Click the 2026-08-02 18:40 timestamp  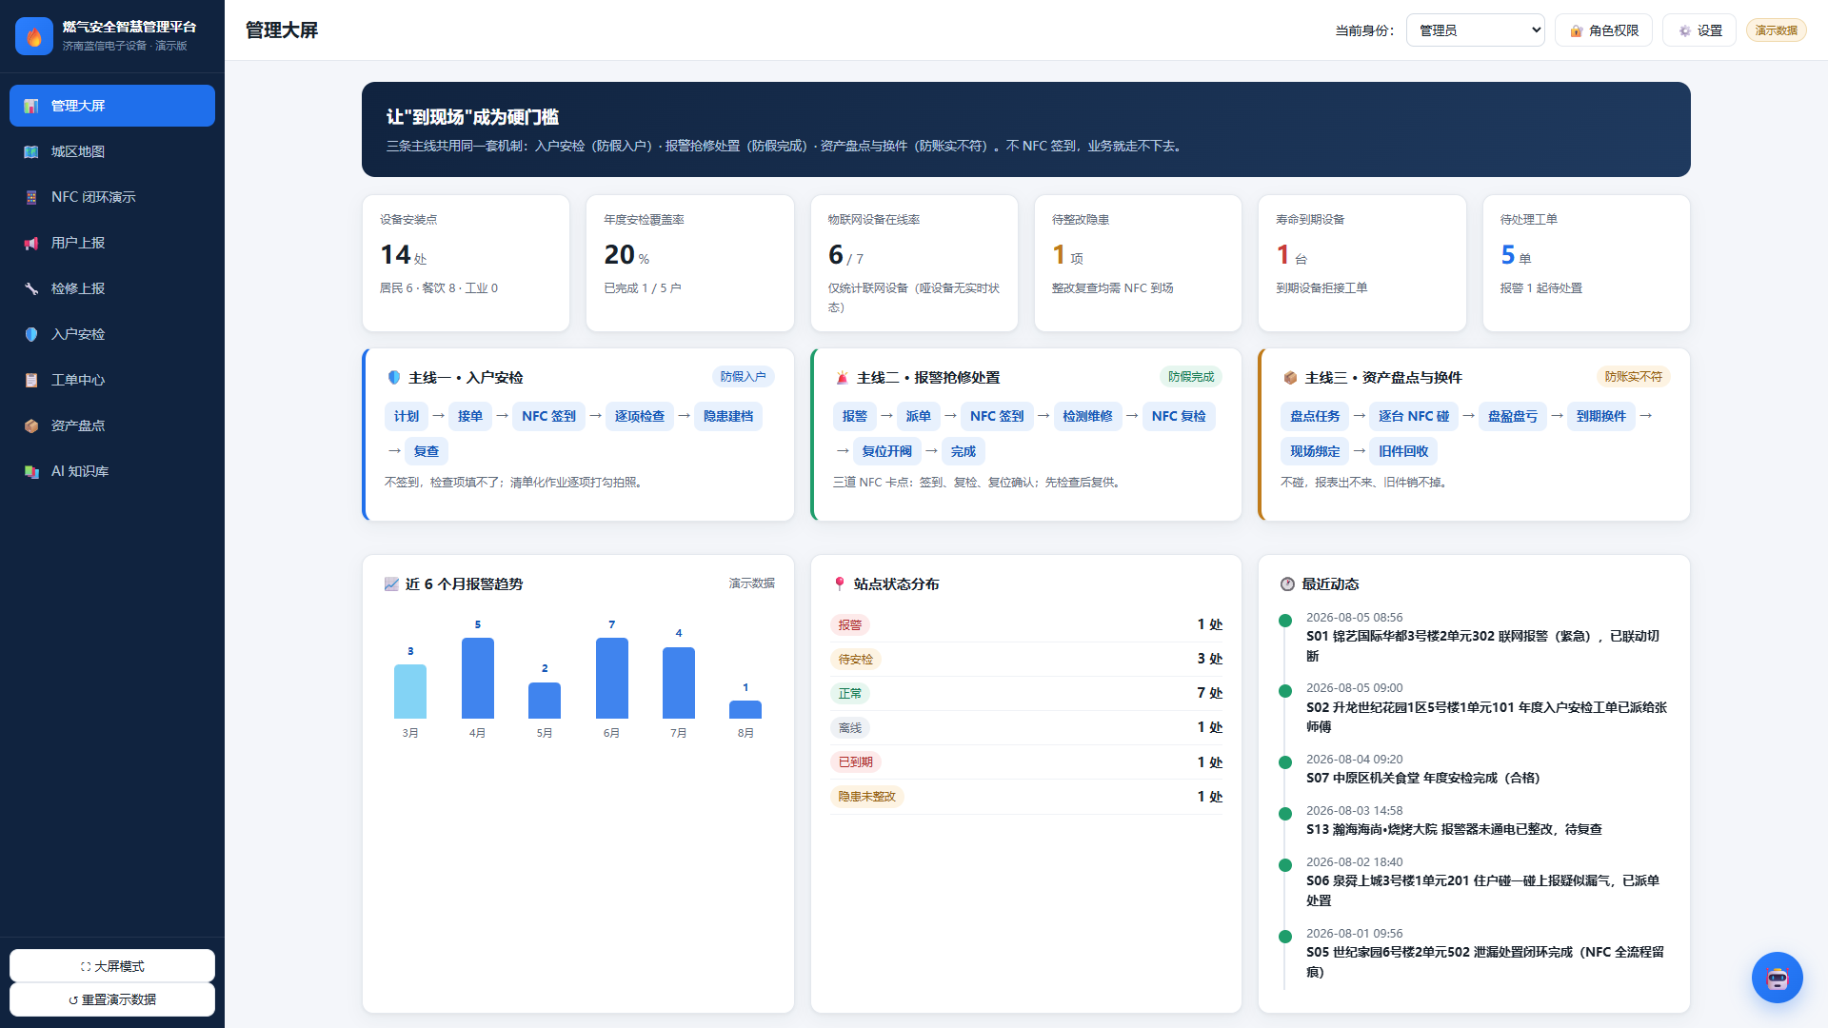tap(1354, 862)
